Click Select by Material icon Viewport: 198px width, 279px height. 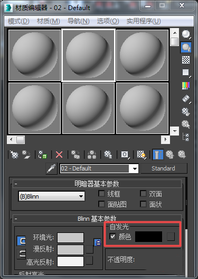(186, 124)
